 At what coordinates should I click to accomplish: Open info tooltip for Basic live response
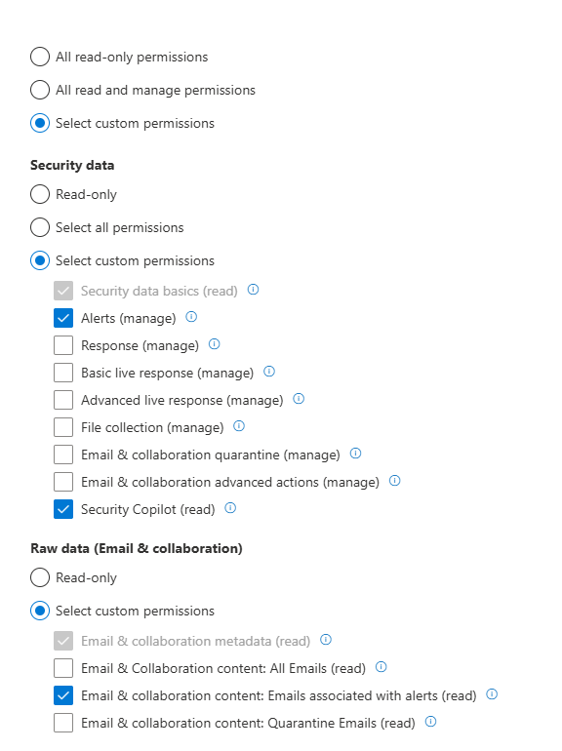pyautogui.click(x=269, y=372)
